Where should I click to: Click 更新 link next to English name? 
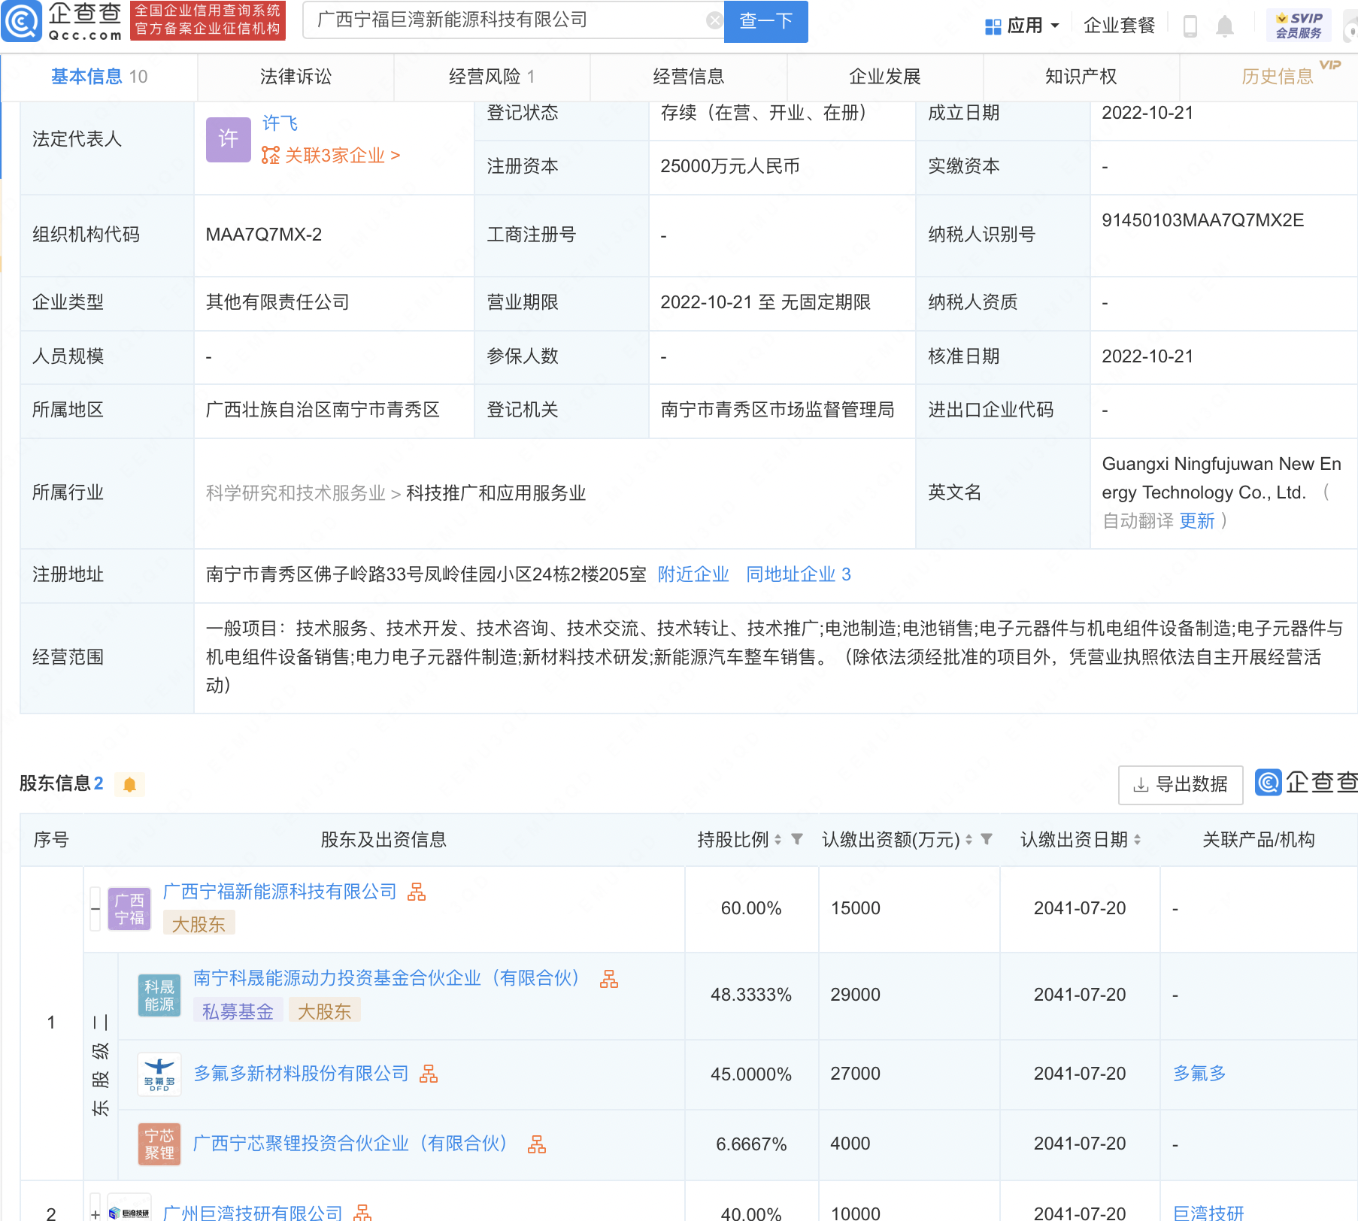click(1197, 521)
